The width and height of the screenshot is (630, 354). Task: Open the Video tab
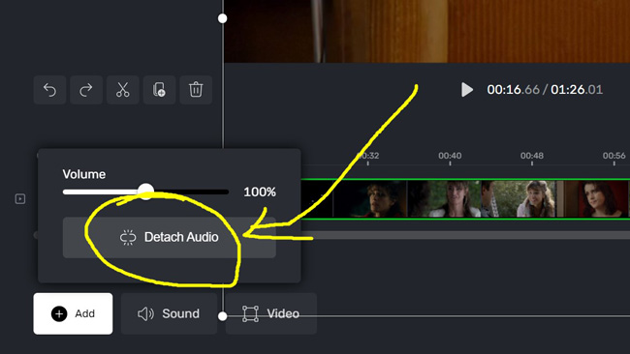[x=270, y=313]
